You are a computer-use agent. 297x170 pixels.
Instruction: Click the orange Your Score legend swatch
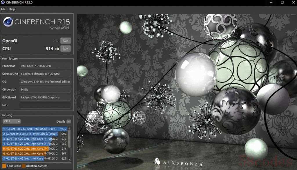point(4,166)
